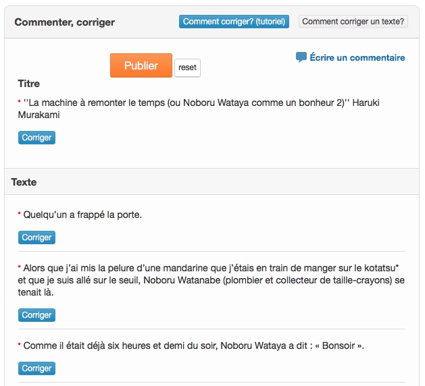Screen dimensions: 425x386
Task: Open the "Écrire un commentaire" link
Action: (357, 57)
